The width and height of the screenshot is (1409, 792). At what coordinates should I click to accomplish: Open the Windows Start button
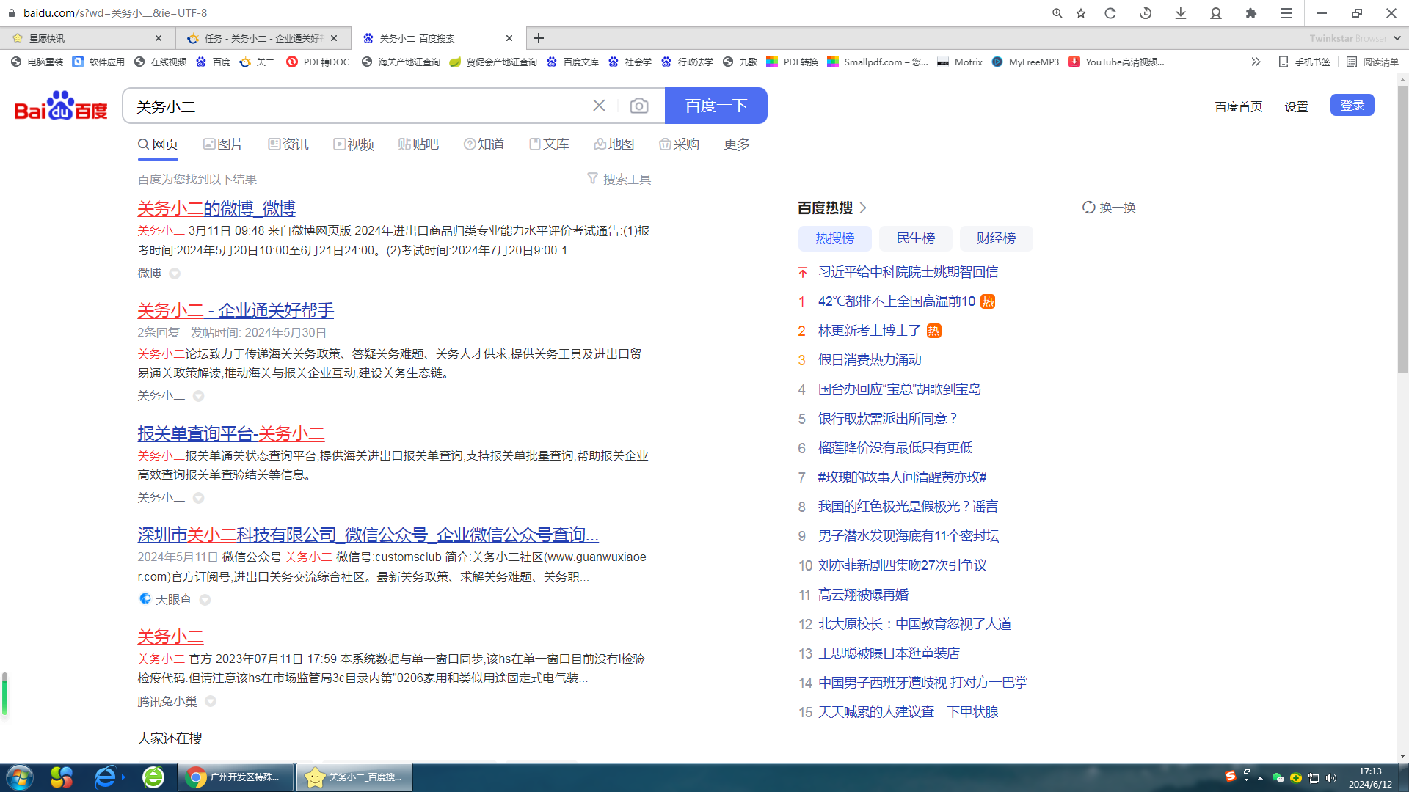click(x=20, y=777)
